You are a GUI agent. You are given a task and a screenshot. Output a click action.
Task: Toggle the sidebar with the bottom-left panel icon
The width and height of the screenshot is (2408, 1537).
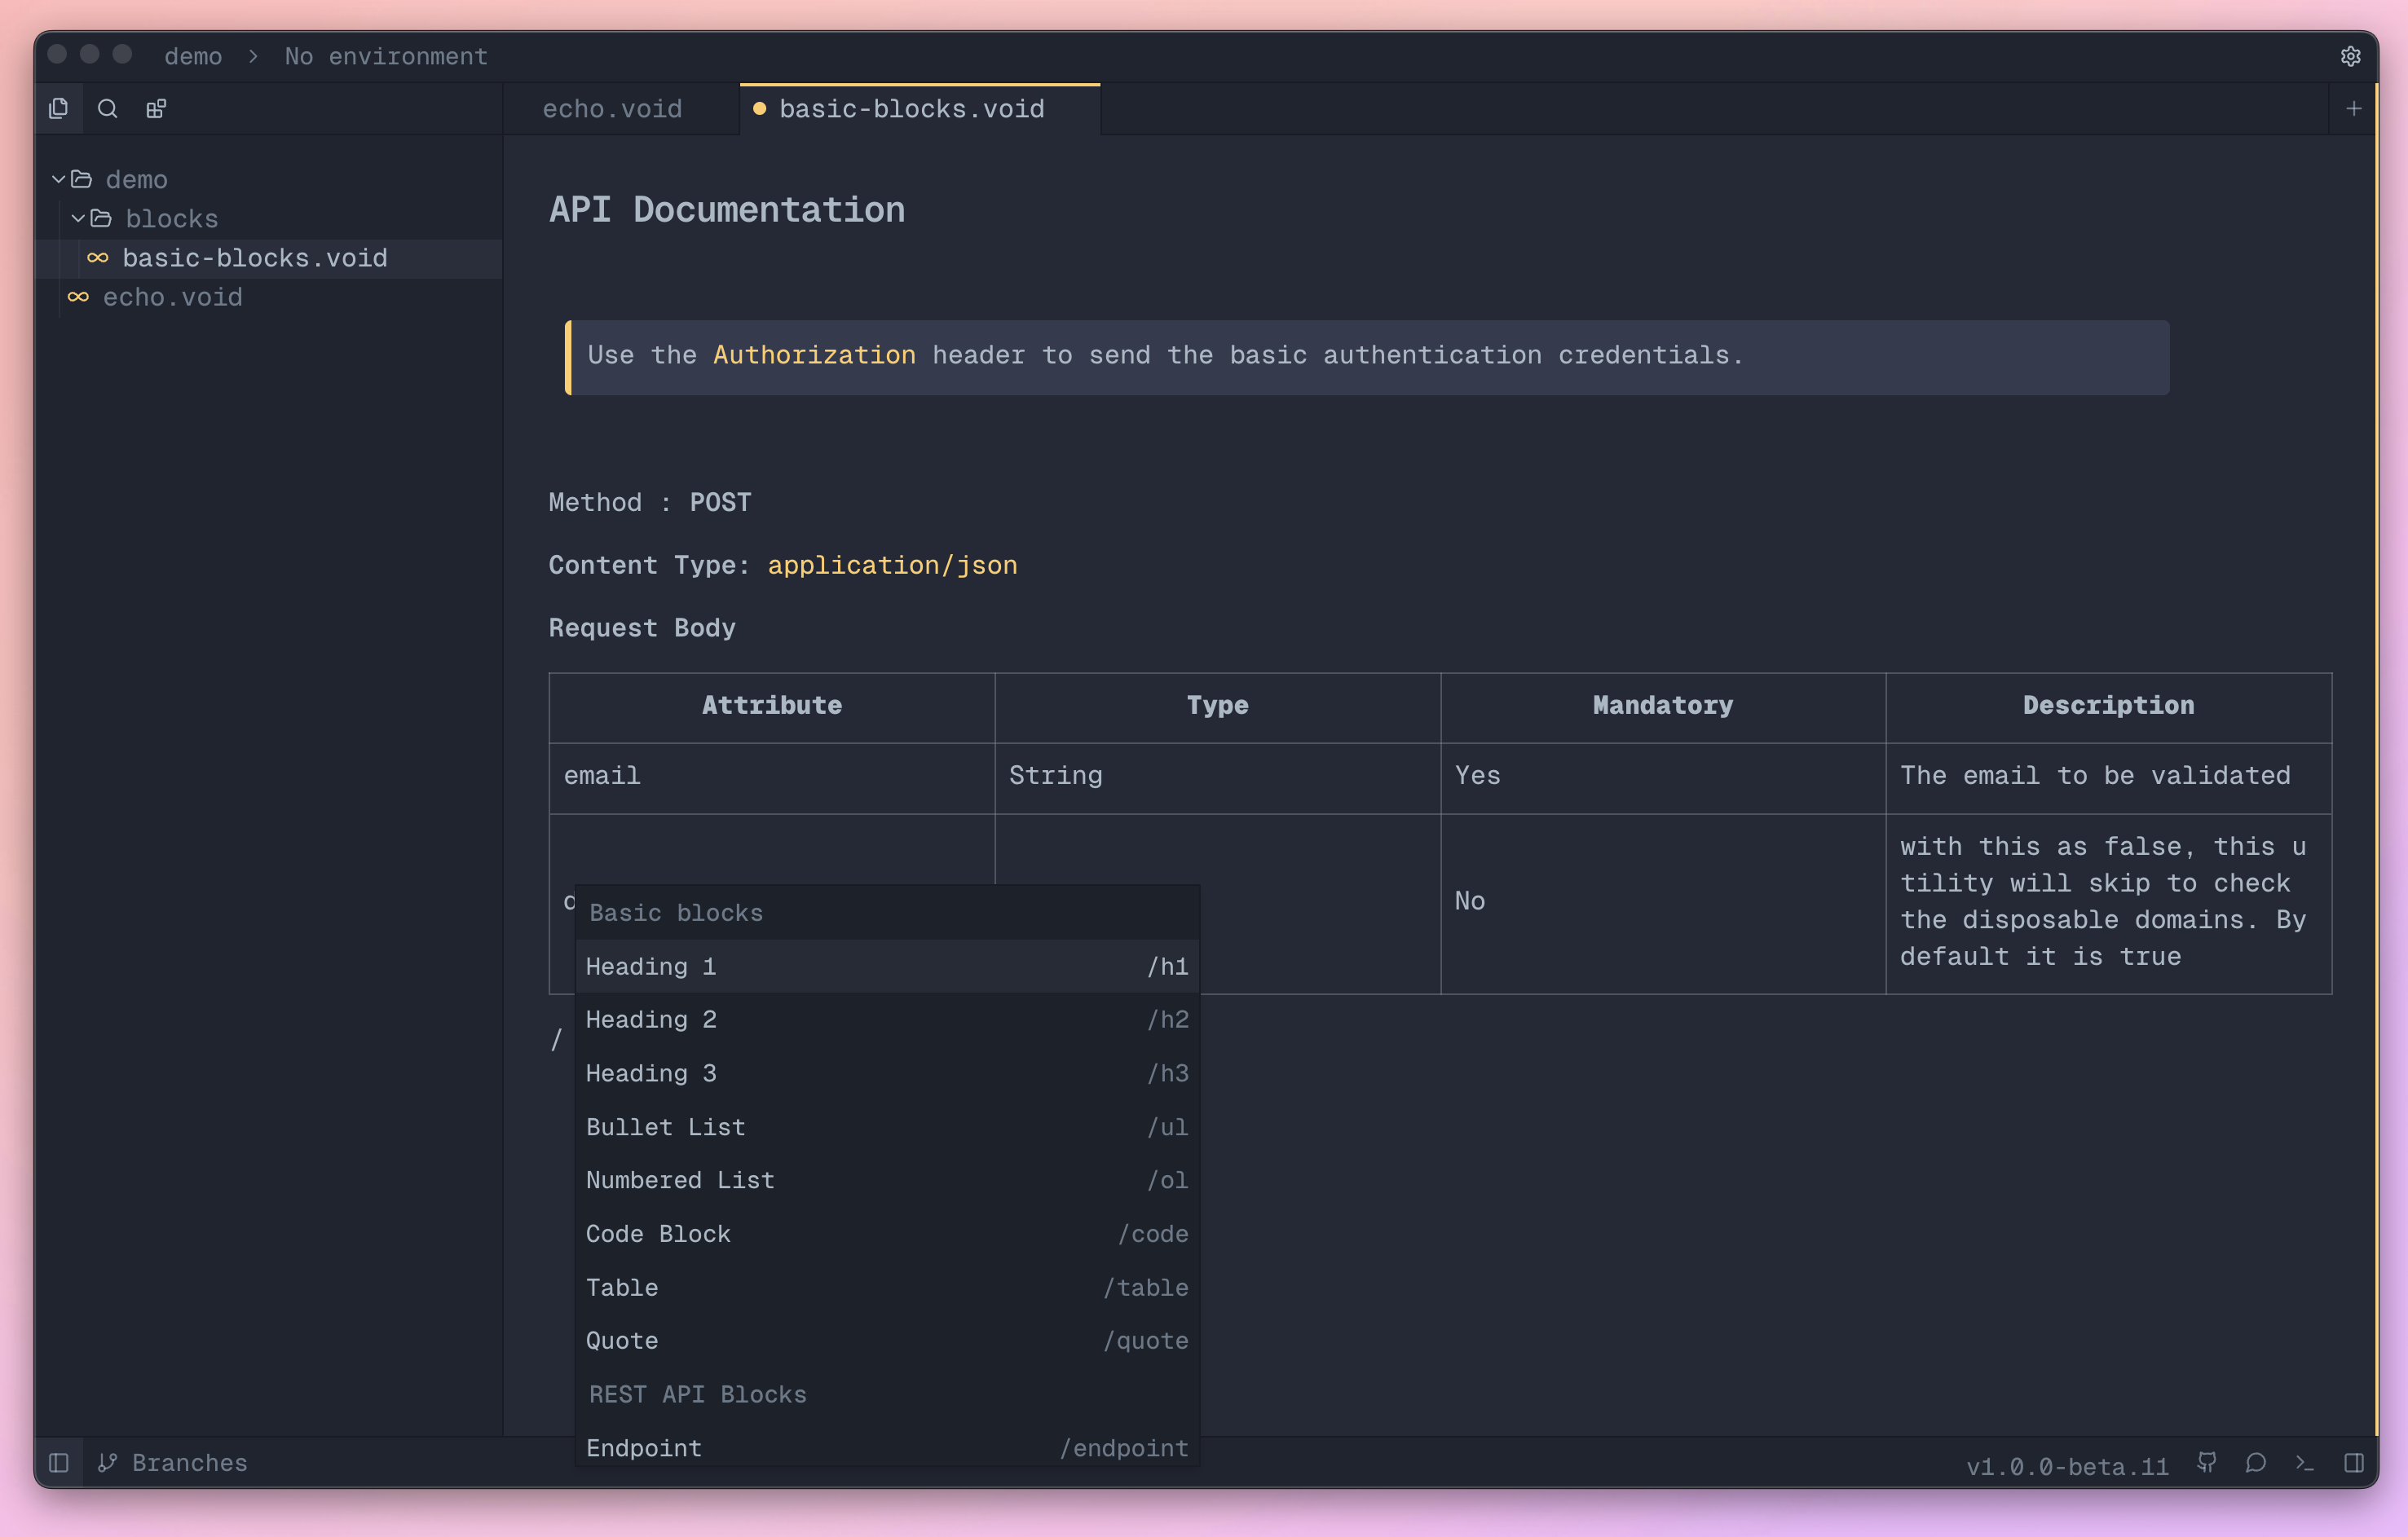tap(59, 1462)
